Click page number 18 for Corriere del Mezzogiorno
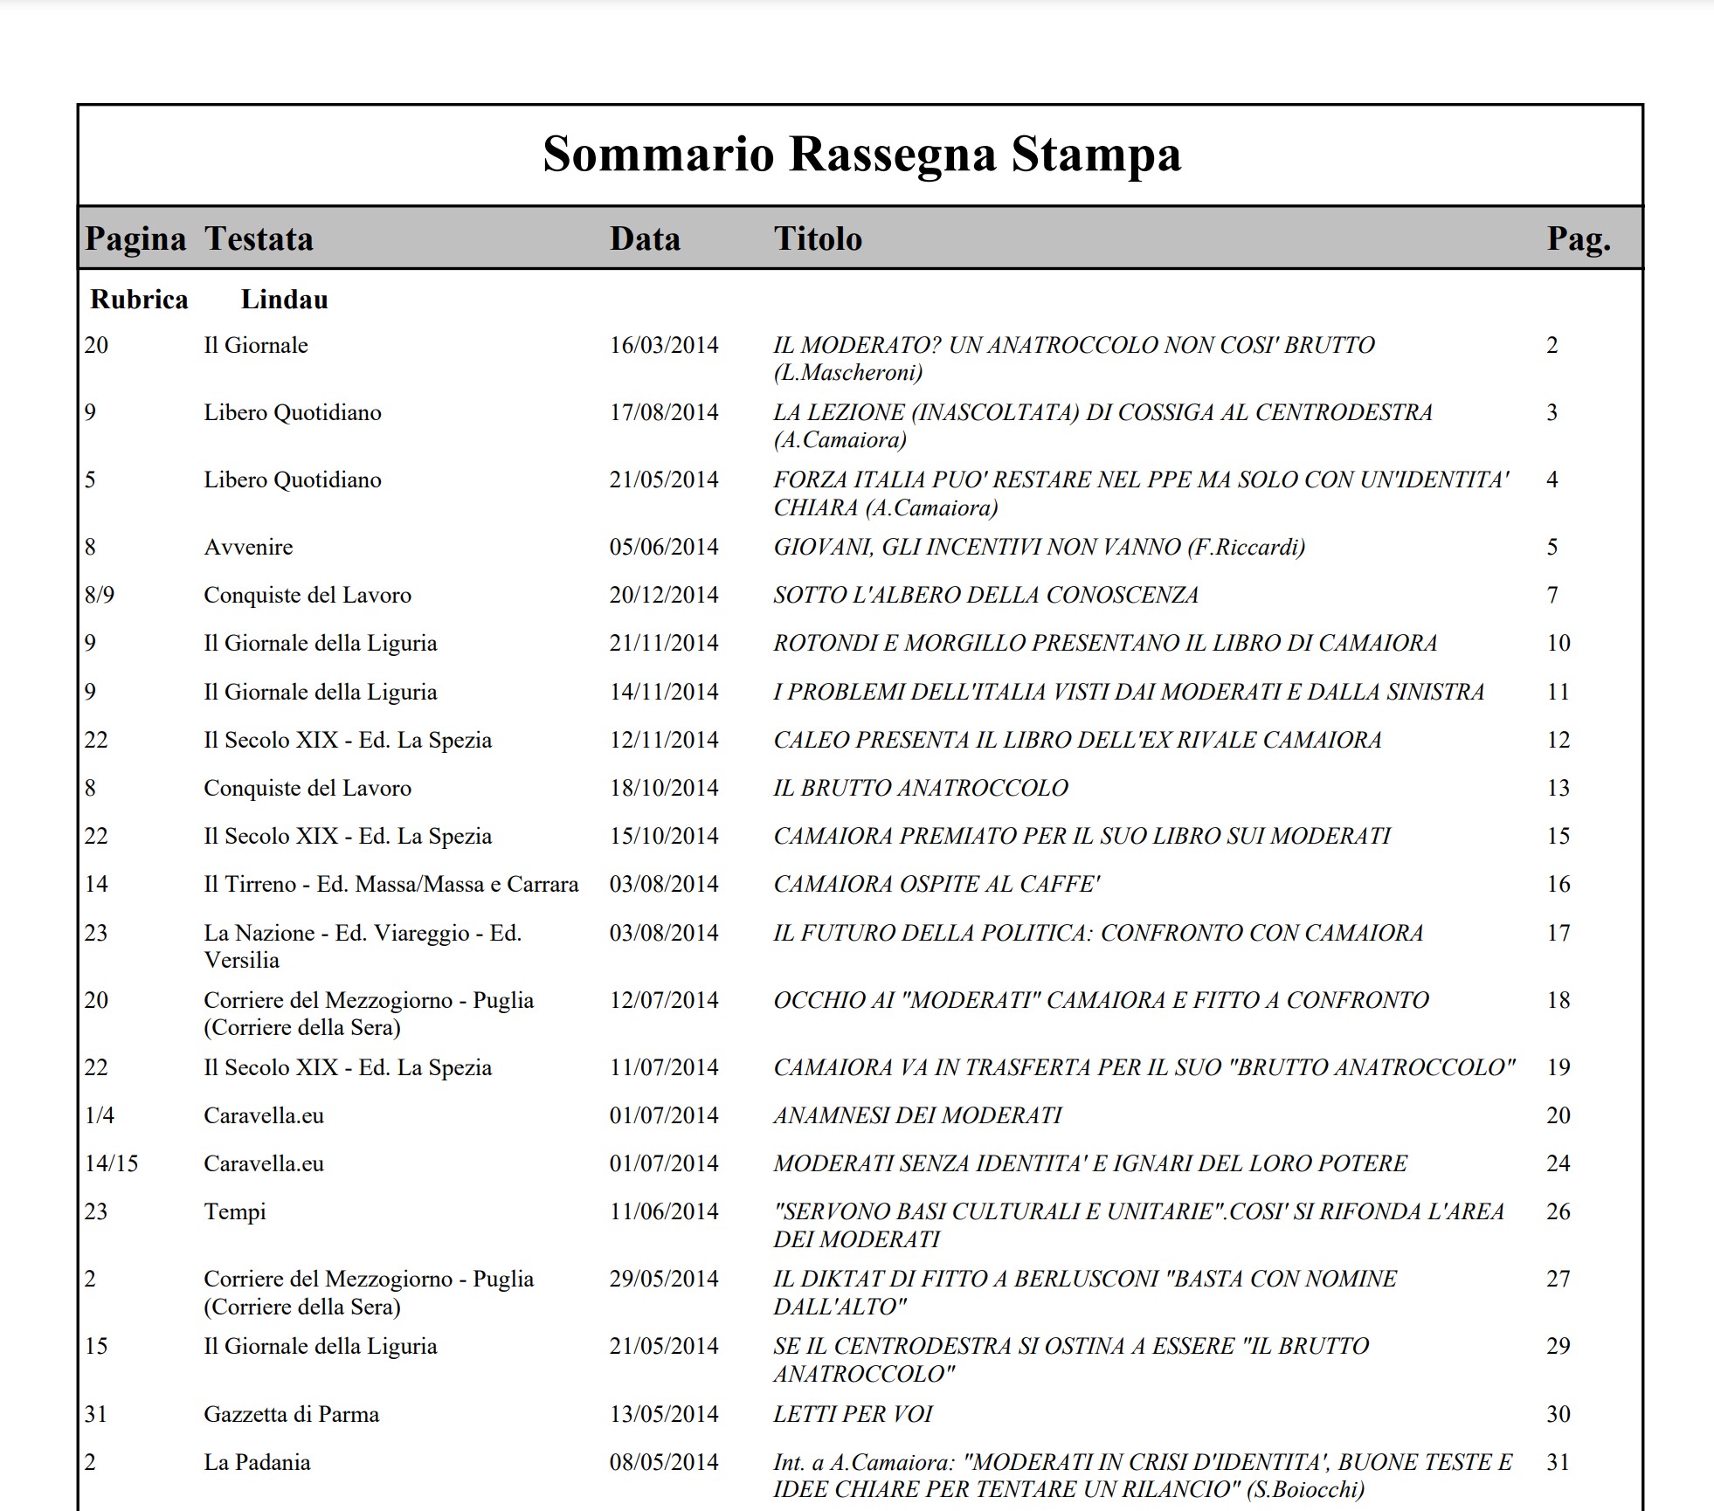The image size is (1714, 1511). (x=1558, y=1000)
